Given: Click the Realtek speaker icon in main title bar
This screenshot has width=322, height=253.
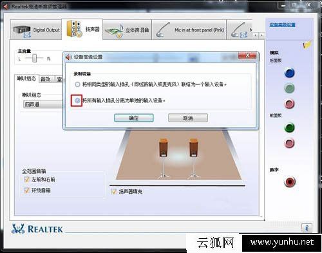Looking at the screenshot, I should (x=6, y=6).
